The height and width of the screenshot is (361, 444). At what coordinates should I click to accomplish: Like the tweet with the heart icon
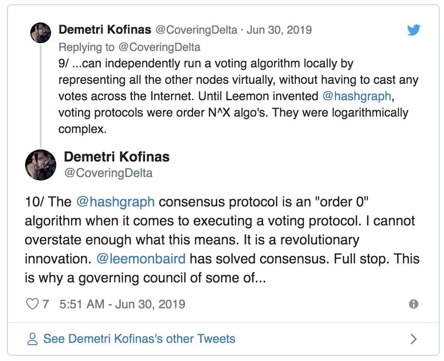(32, 304)
